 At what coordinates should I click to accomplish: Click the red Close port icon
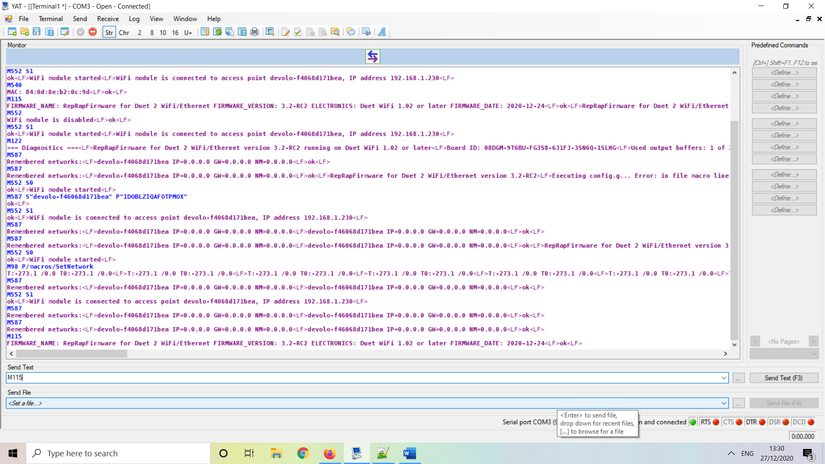point(92,32)
